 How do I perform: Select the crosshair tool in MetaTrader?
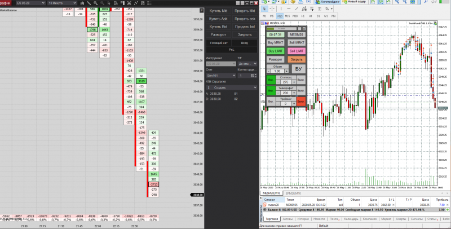[x=272, y=9]
